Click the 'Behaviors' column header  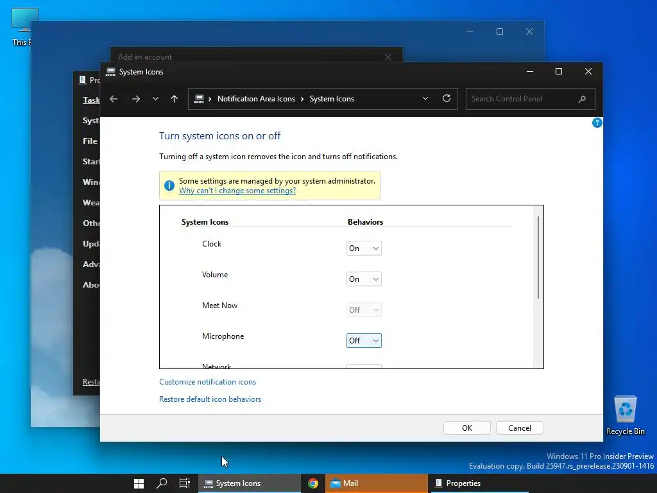(x=365, y=222)
